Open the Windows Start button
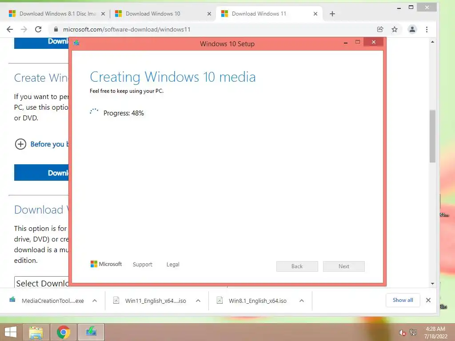The height and width of the screenshot is (341, 455). [11, 332]
